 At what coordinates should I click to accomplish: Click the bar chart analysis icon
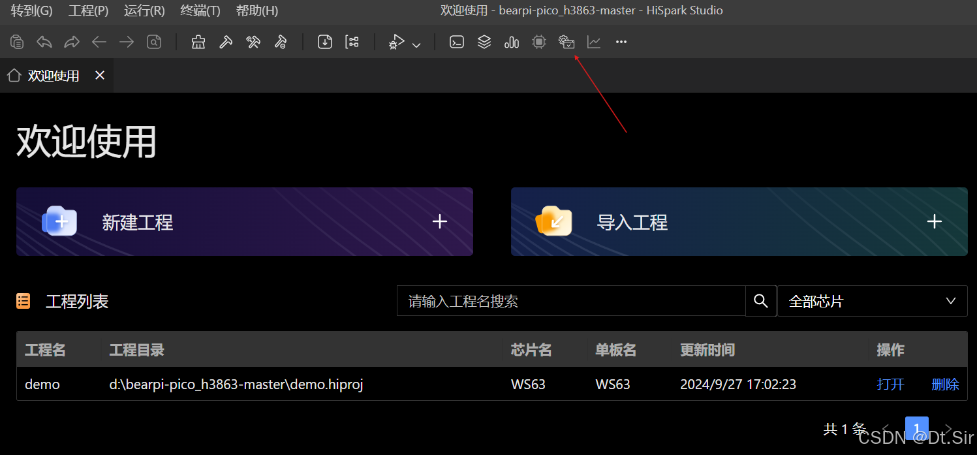coord(512,42)
